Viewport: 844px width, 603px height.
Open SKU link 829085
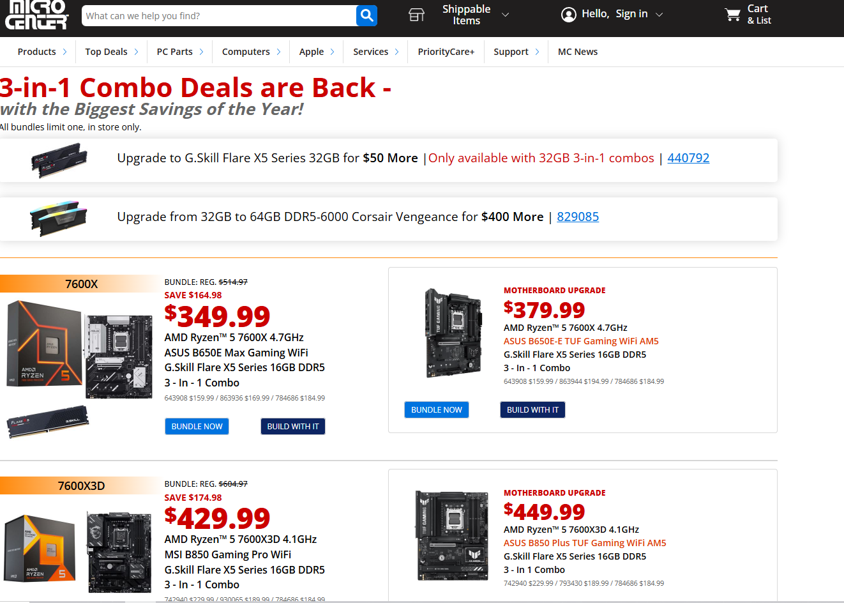(578, 217)
